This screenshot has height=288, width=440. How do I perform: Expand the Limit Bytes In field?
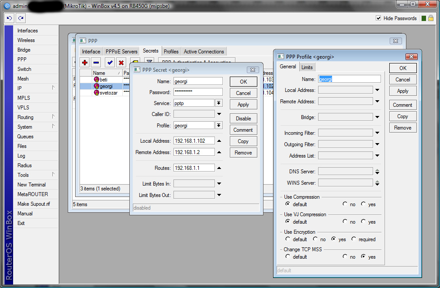[x=219, y=184]
